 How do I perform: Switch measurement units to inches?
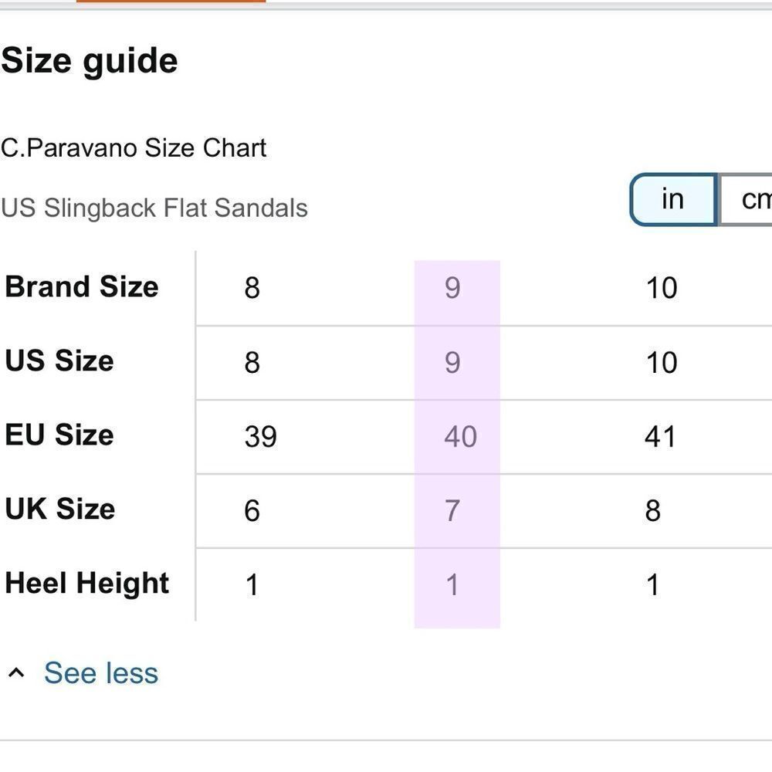pos(673,199)
